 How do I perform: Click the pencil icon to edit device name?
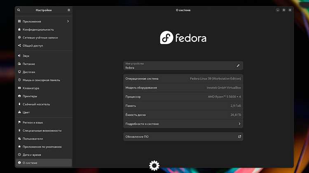[238, 66]
